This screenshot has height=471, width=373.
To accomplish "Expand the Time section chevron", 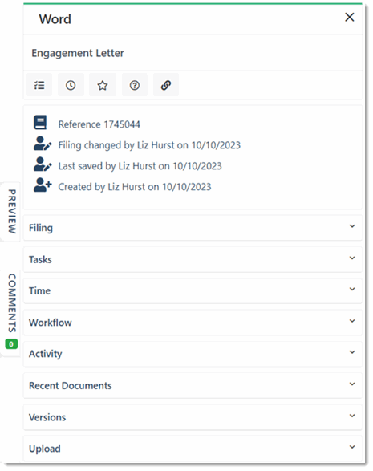I will 352,290.
